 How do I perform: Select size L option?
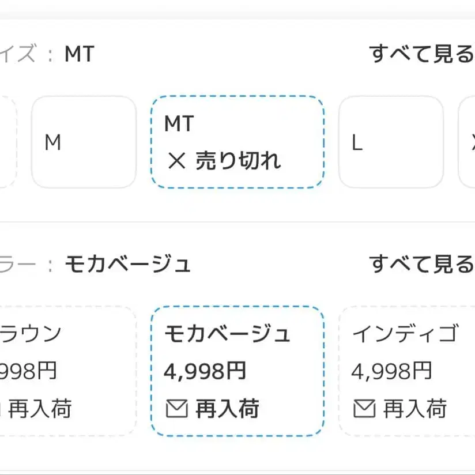click(x=391, y=141)
